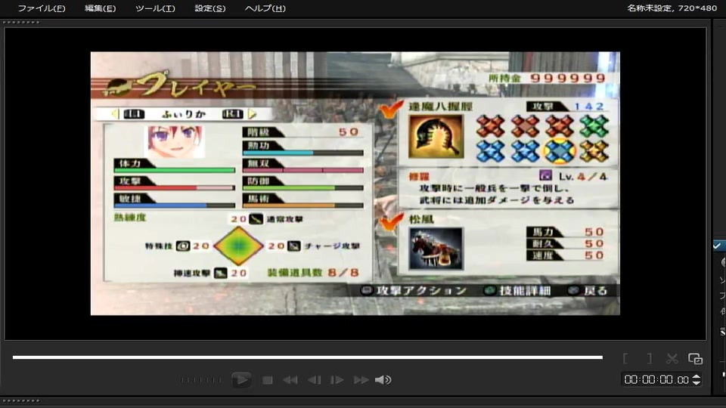This screenshot has height=408, width=726.
Task: Open the ファイル(F) menu
Action: tap(41, 8)
